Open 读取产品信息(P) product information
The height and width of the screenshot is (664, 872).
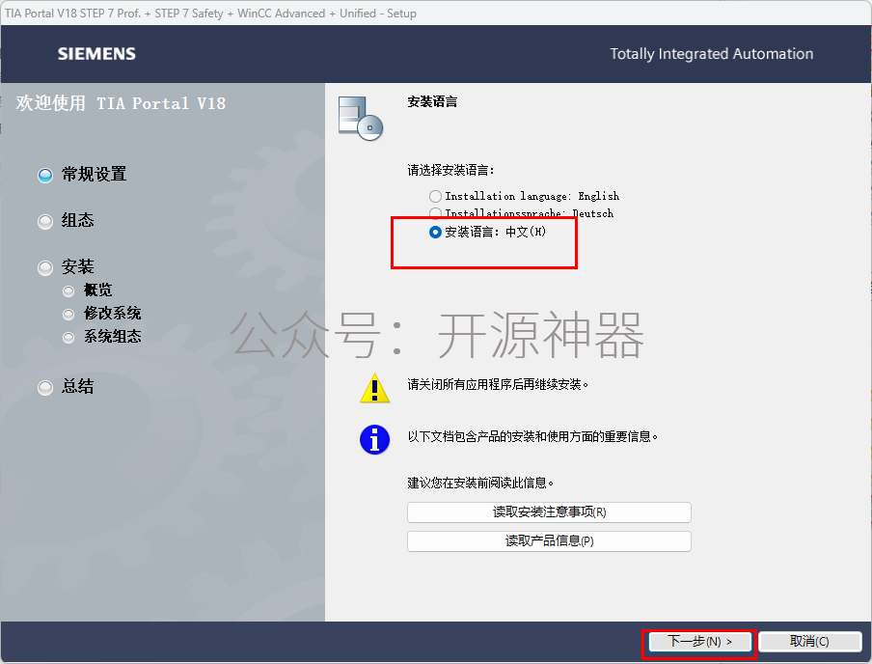click(x=549, y=541)
